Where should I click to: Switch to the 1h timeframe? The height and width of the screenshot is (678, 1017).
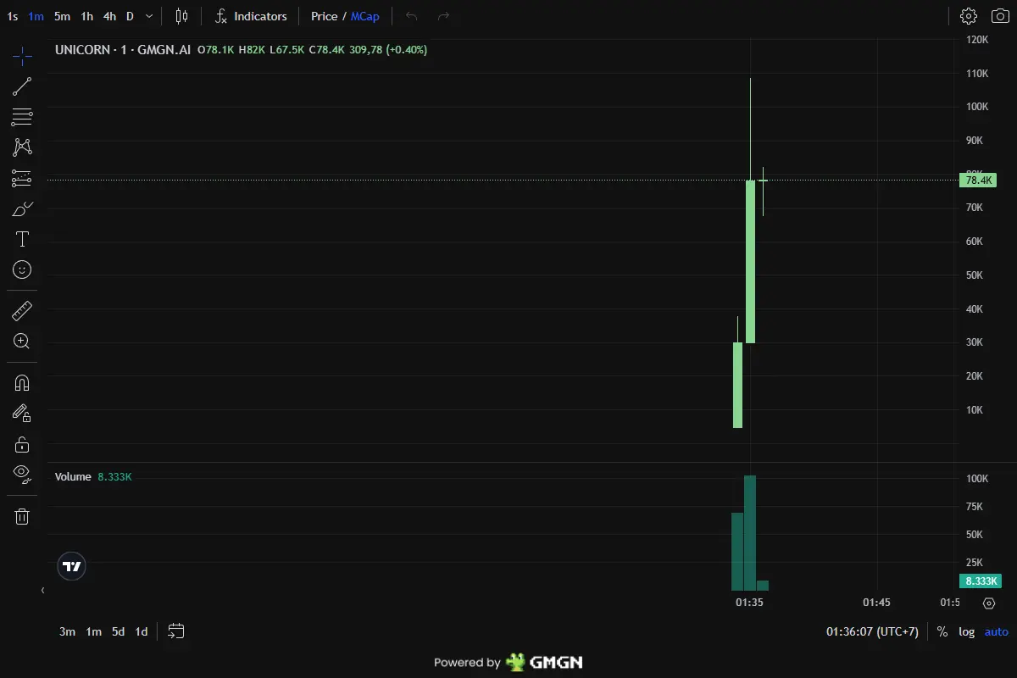[x=86, y=16]
